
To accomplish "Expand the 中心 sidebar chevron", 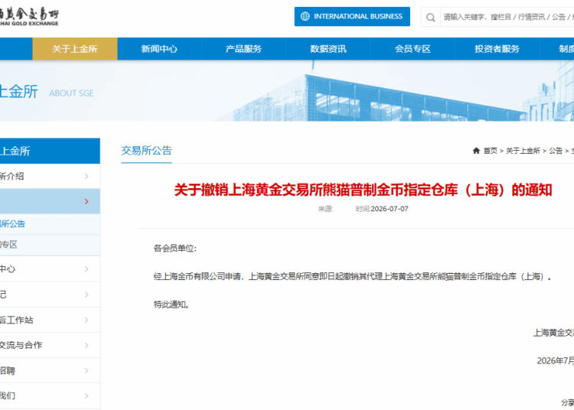I will [86, 268].
